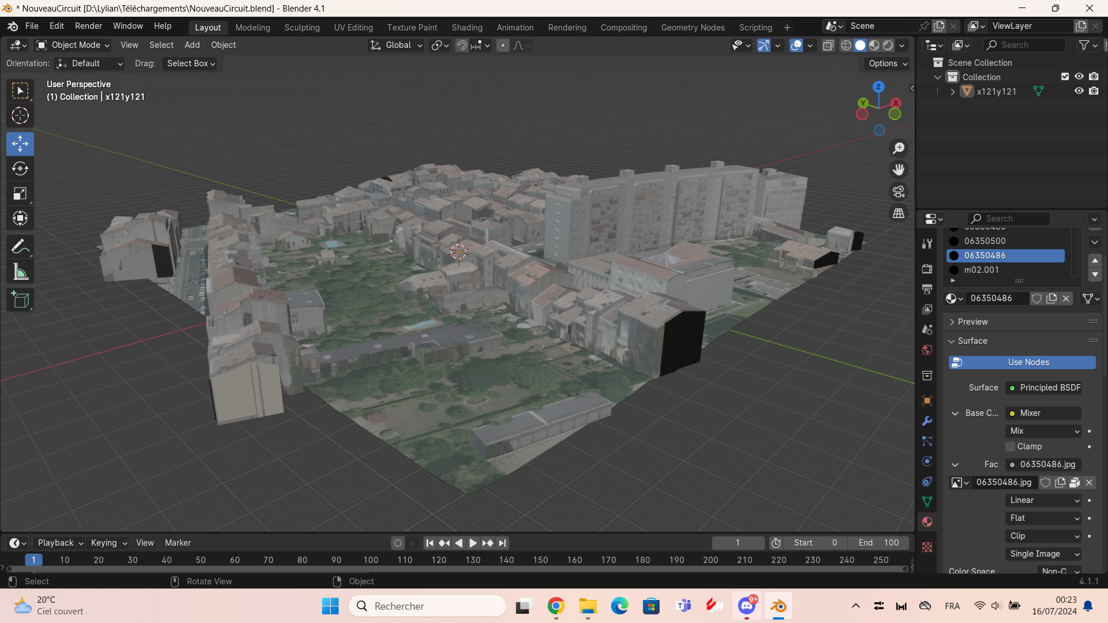Open the Playback popover

click(60, 543)
